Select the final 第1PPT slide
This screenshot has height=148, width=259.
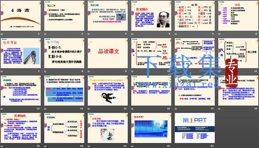click(195, 128)
